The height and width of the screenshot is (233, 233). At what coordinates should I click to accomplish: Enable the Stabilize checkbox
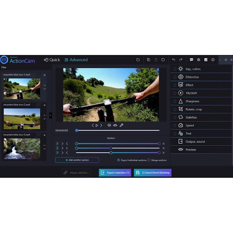point(175,117)
